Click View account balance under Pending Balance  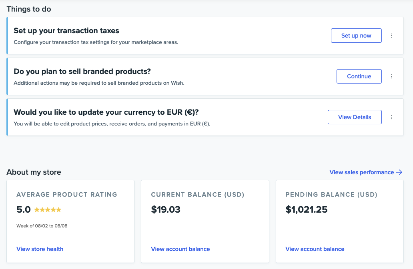315,249
